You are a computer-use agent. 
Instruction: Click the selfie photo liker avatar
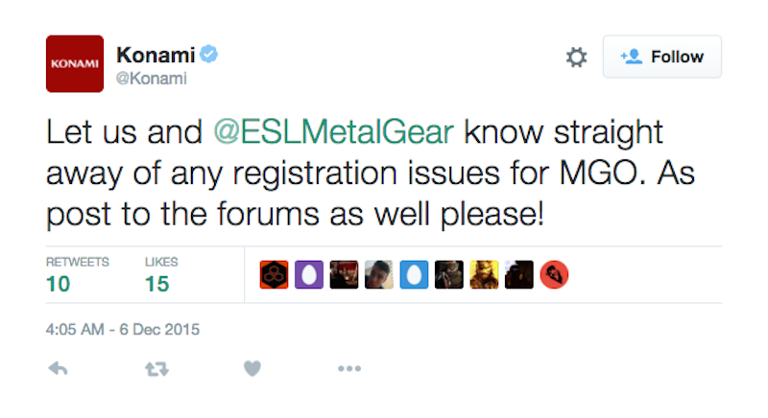coord(378,275)
